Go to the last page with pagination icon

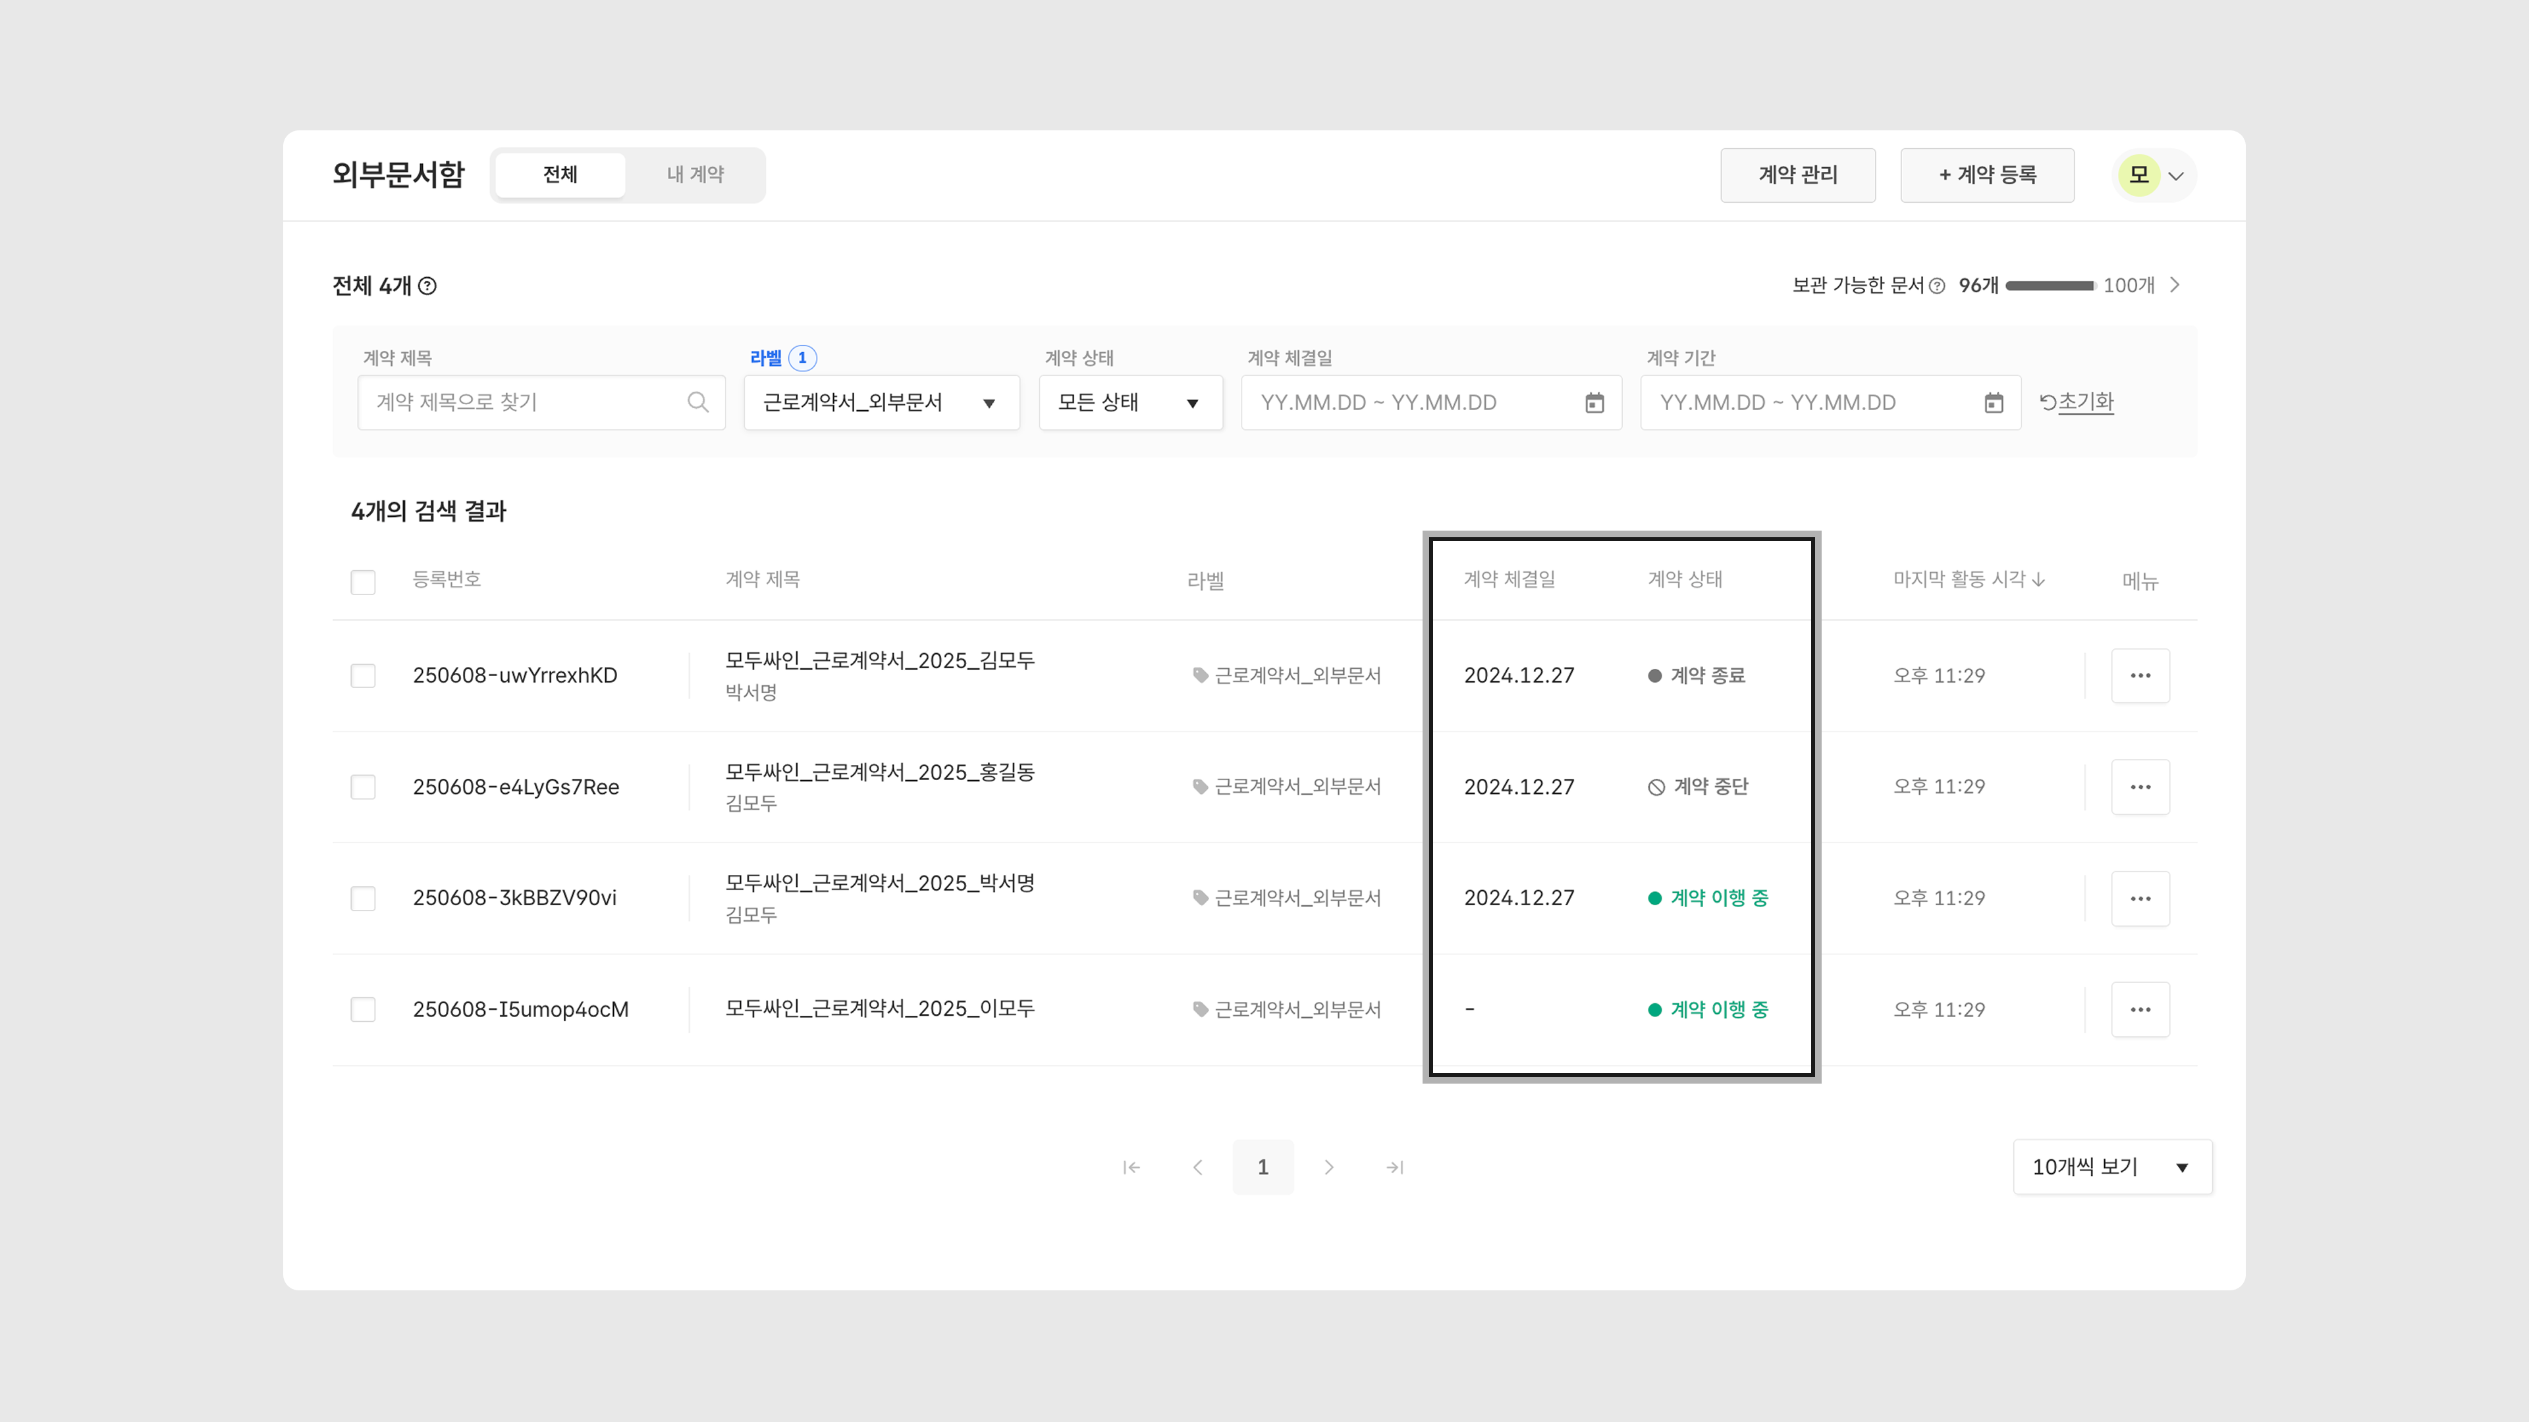click(1394, 1167)
